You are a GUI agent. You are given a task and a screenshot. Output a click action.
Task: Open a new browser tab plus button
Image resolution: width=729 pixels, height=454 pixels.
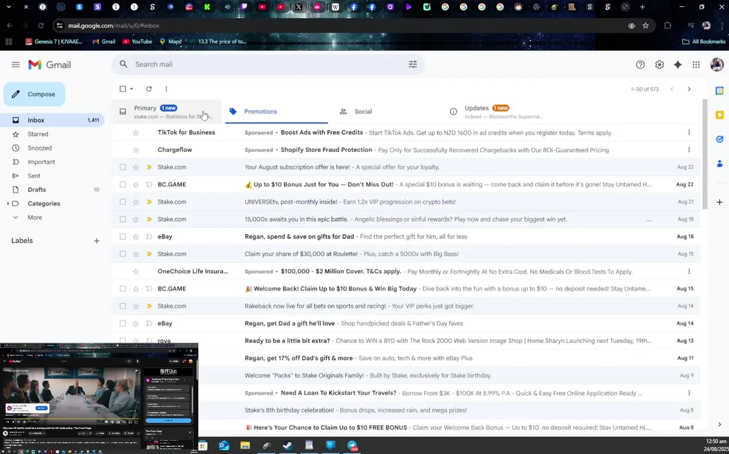[x=642, y=7]
